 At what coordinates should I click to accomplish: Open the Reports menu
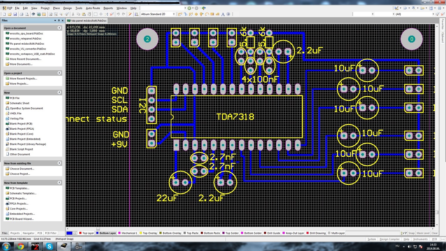tap(108, 8)
